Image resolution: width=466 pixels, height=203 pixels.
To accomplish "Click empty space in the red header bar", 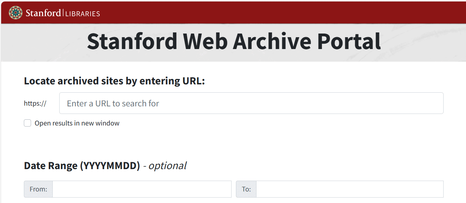I will 282,13.
